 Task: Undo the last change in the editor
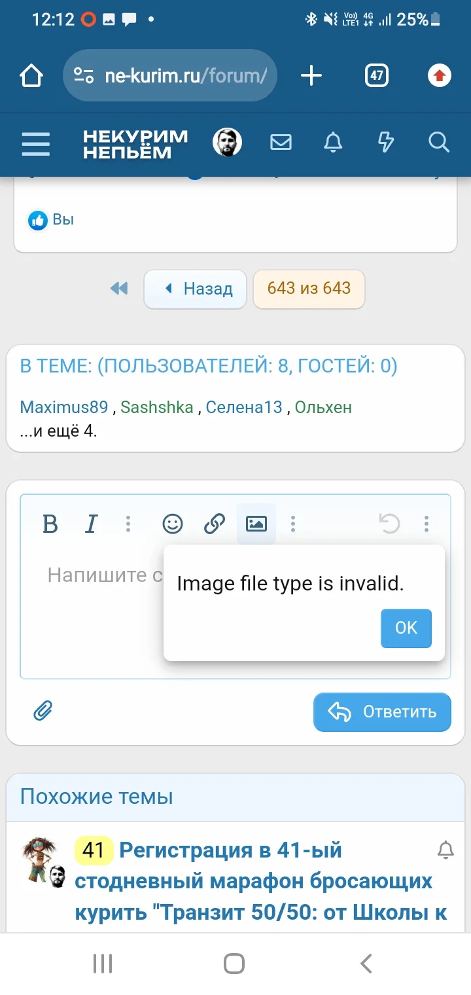389,524
